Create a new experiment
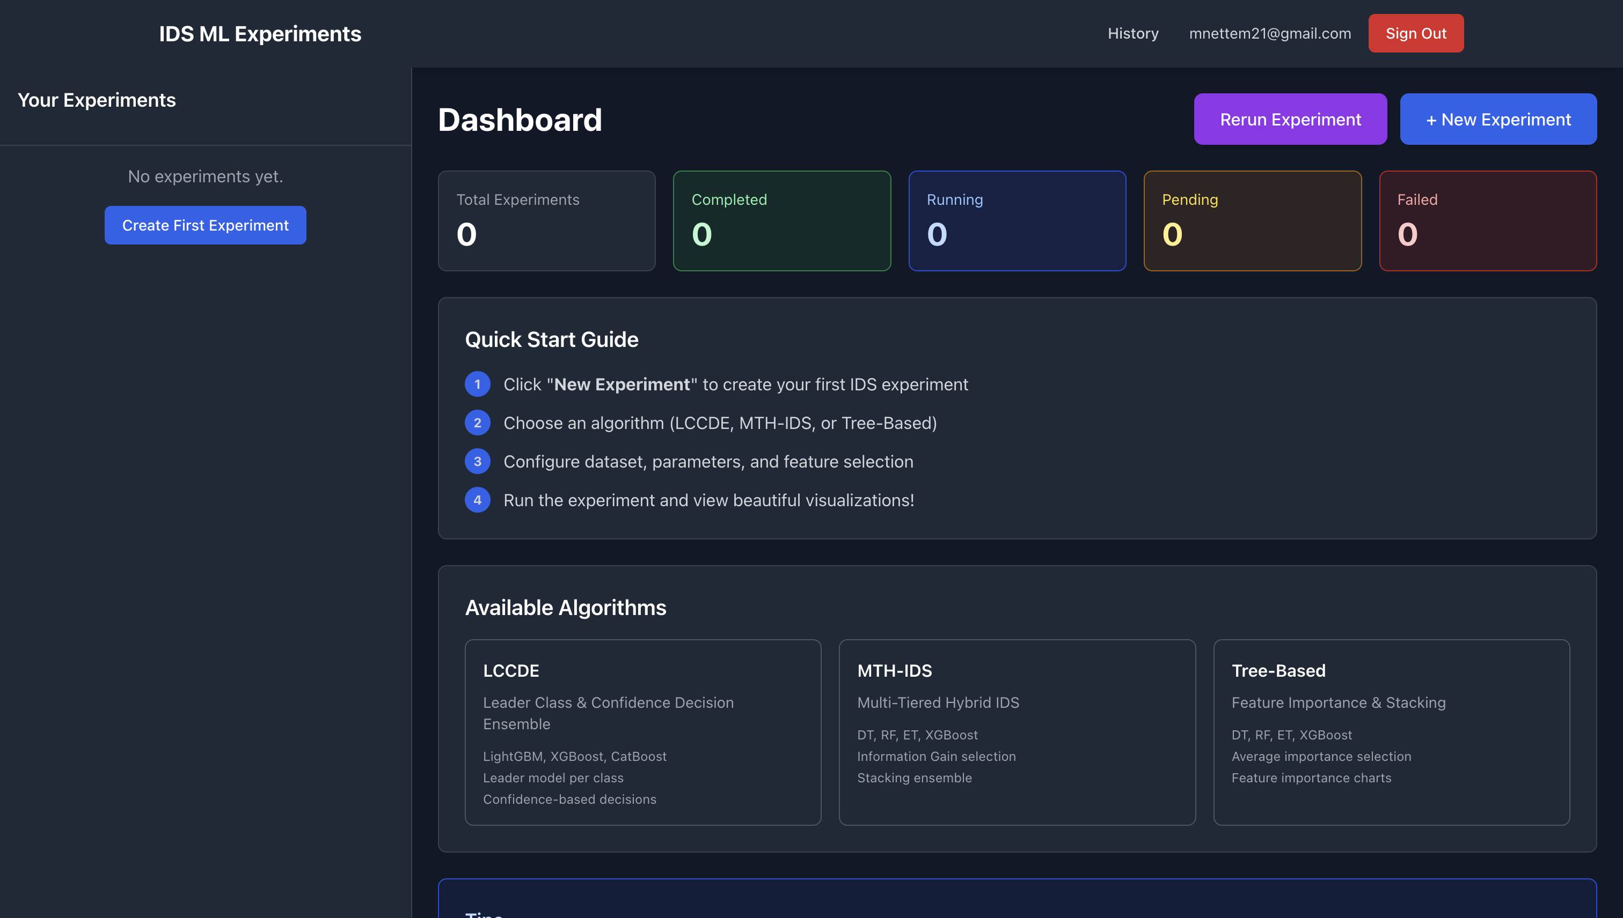 (x=1498, y=119)
